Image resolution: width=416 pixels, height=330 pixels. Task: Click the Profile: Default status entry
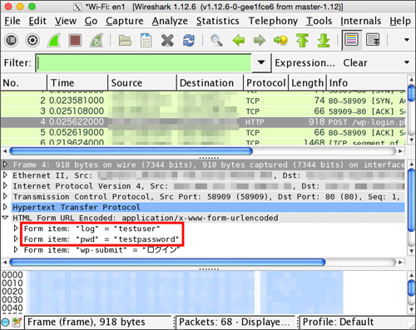click(338, 323)
